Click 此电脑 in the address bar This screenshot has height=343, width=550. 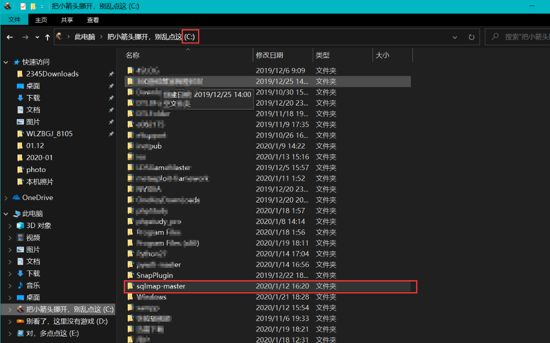tap(85, 37)
